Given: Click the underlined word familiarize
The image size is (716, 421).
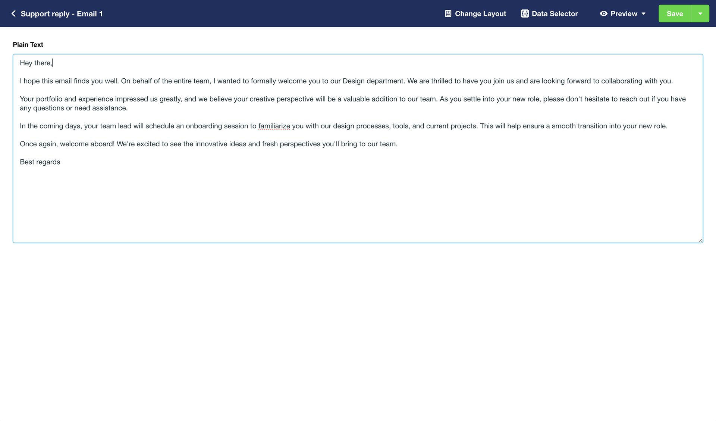Looking at the screenshot, I should click(274, 126).
